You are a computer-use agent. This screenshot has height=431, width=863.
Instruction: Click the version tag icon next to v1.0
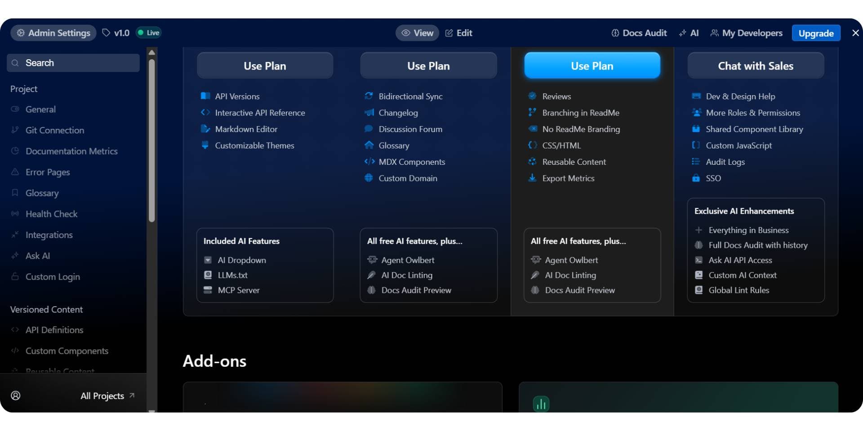tap(106, 33)
